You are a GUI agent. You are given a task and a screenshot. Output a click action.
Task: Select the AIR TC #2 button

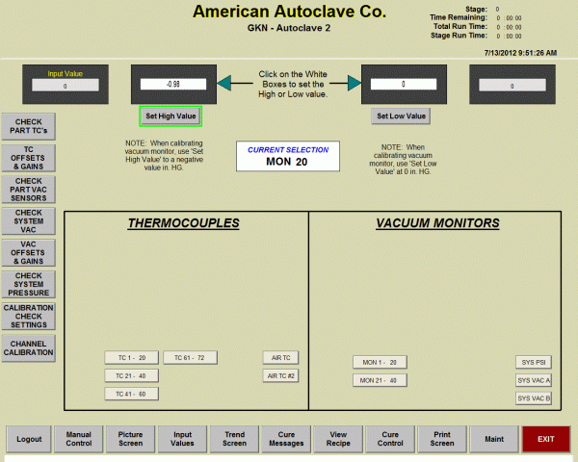coord(280,375)
